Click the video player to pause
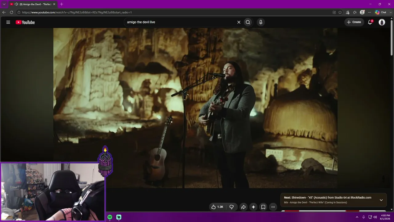This screenshot has height=222, width=394. pyautogui.click(x=195, y=108)
